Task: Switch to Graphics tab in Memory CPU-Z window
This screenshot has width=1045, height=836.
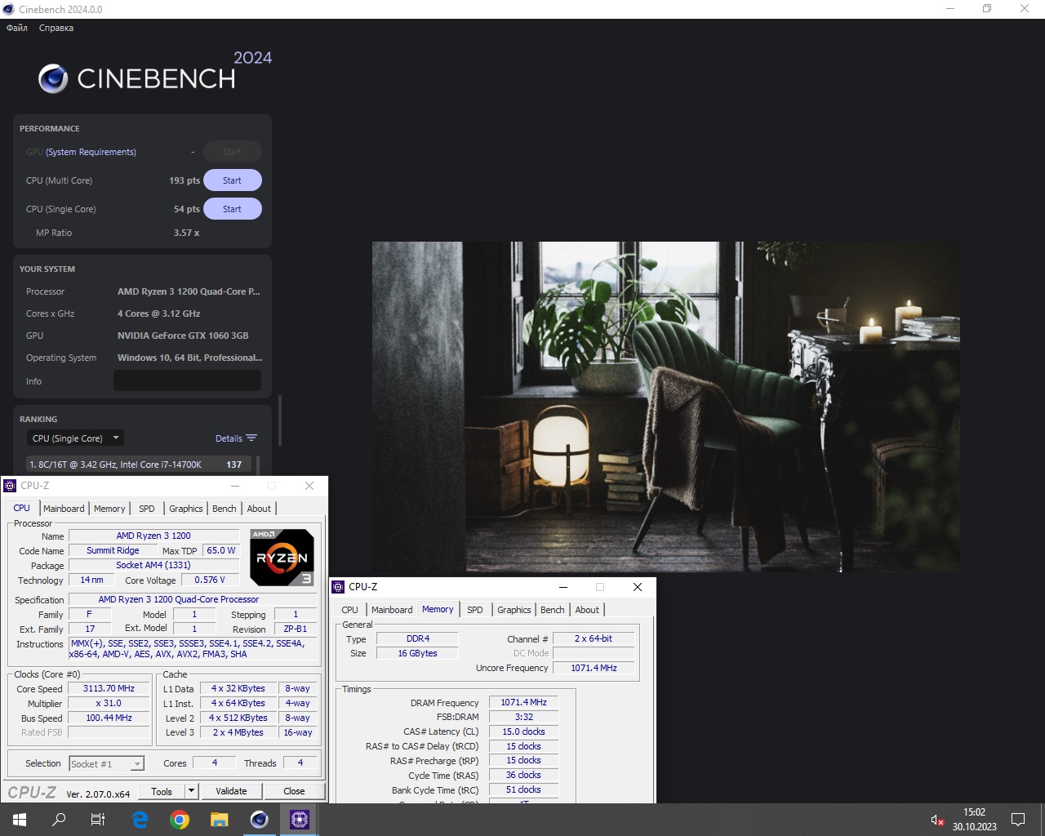Action: pyautogui.click(x=514, y=610)
